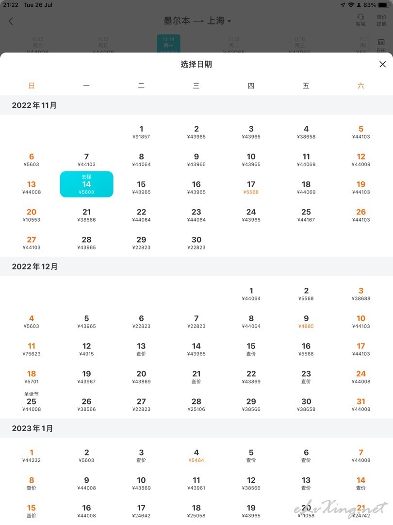The height and width of the screenshot is (525, 393).
Task: Check price for January 3
Action: [x=141, y=455]
